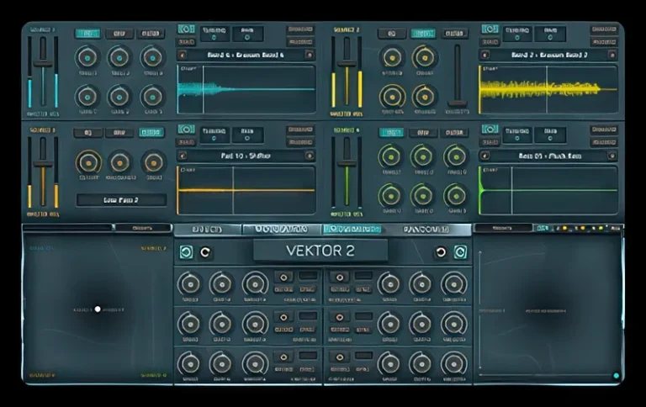This screenshot has height=407, width=646.
Task: Click the orange source volume fader handle
Action: [43, 164]
